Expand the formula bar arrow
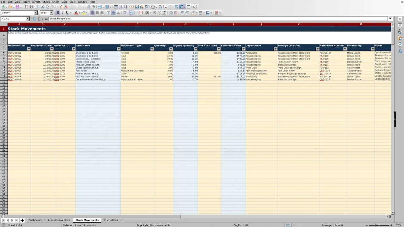 tap(390, 19)
